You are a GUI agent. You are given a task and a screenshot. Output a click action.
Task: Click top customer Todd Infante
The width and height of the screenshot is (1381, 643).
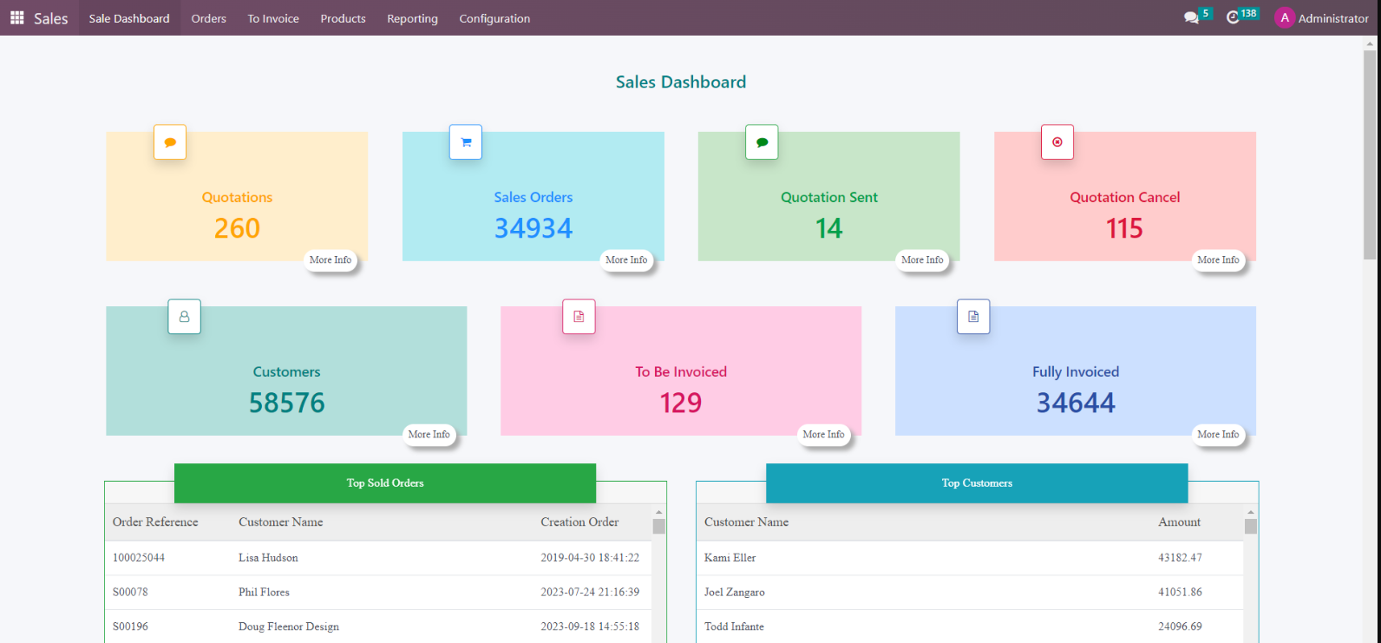click(x=734, y=627)
